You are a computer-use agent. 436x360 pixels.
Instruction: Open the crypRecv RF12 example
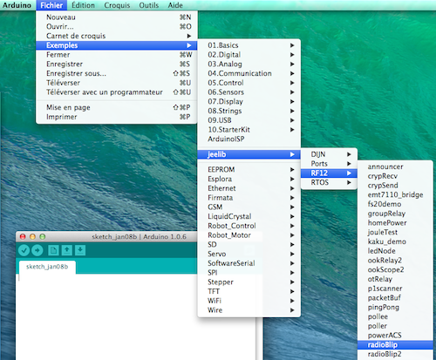[x=395, y=176]
